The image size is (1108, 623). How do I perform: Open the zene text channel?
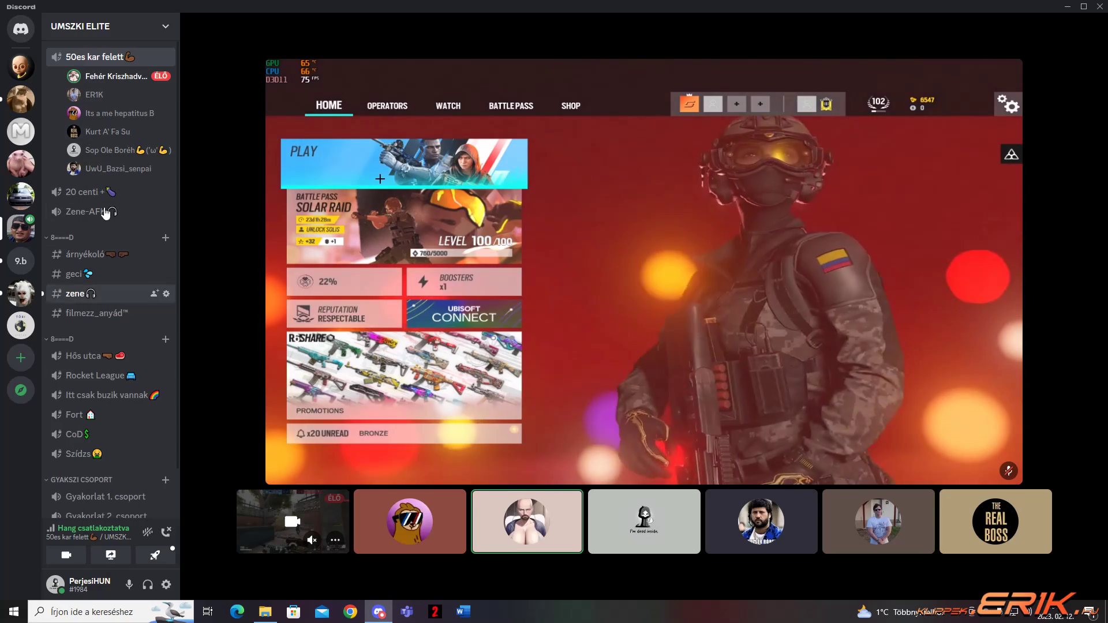75,294
